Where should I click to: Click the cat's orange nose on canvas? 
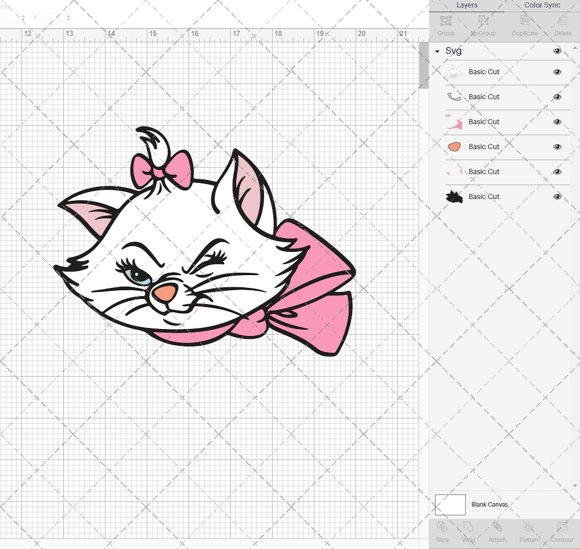(165, 293)
